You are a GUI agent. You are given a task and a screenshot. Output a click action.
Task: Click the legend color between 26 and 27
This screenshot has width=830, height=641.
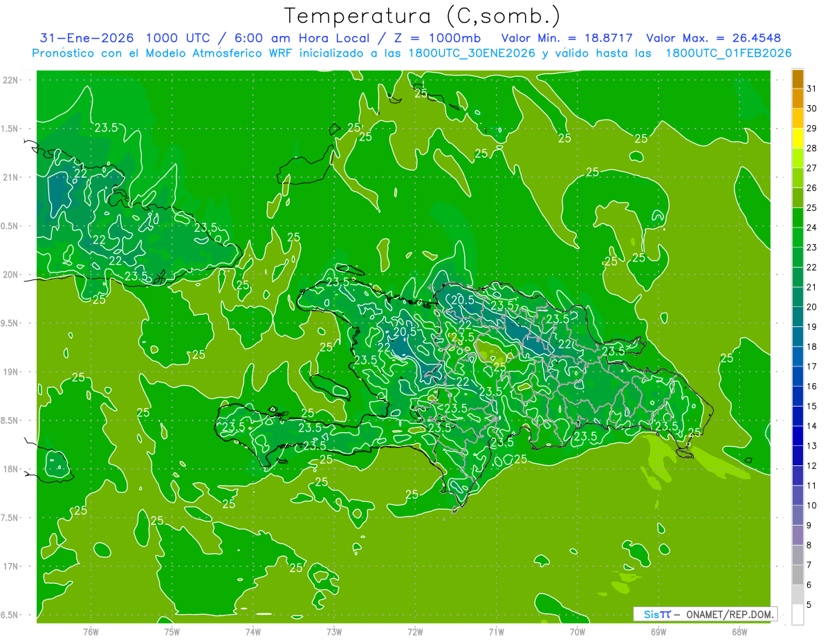click(797, 178)
